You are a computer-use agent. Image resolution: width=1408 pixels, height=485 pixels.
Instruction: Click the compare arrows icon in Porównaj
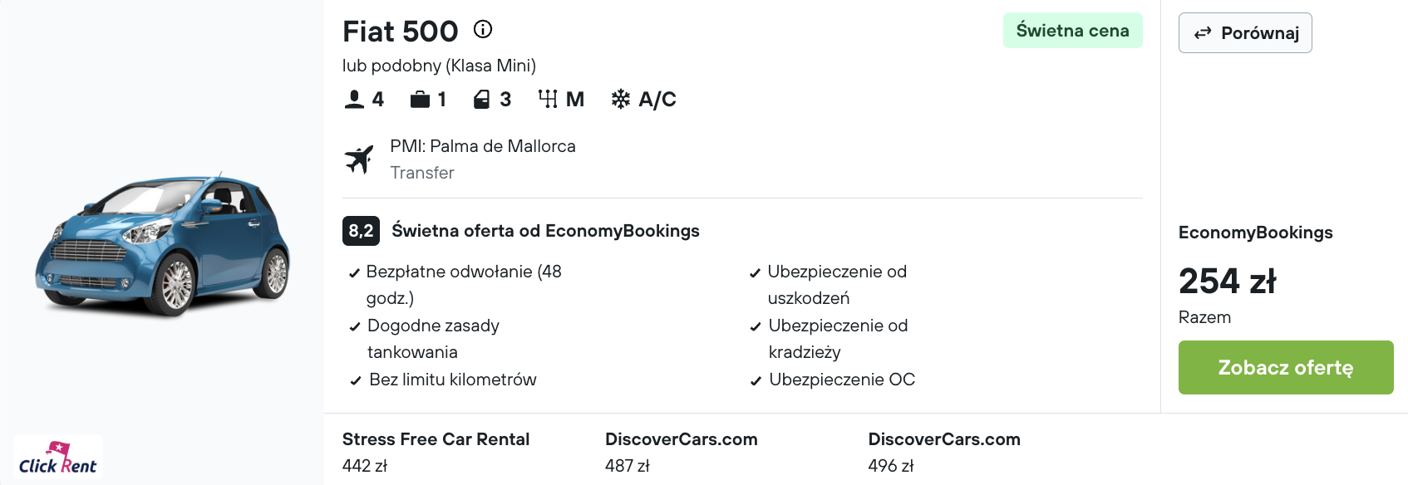point(1203,33)
